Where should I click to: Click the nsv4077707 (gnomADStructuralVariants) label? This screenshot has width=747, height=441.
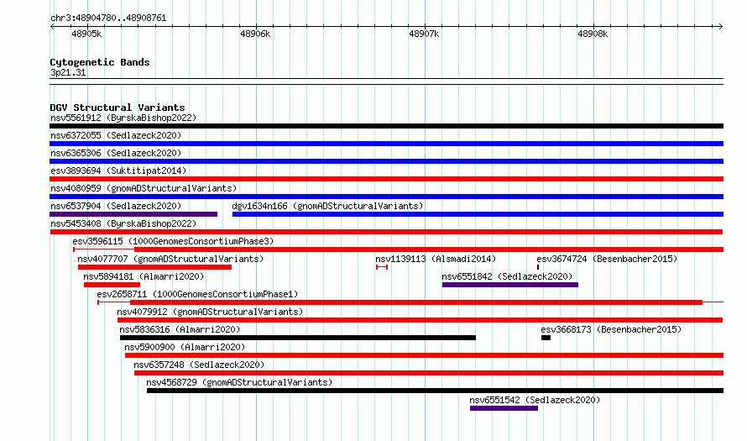[170, 259]
